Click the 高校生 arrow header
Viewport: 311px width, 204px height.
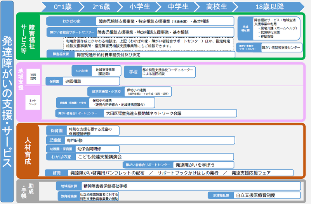coord(217,7)
